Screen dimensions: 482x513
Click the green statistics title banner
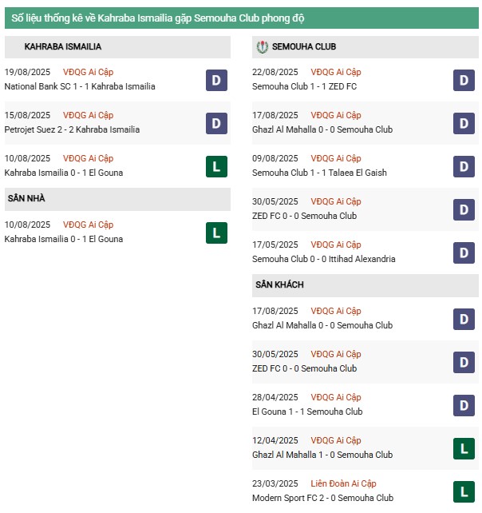point(241,18)
